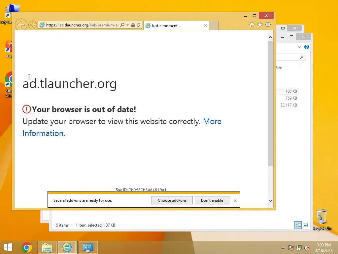Click the scrollbar up arrow in IE

[x=270, y=37]
